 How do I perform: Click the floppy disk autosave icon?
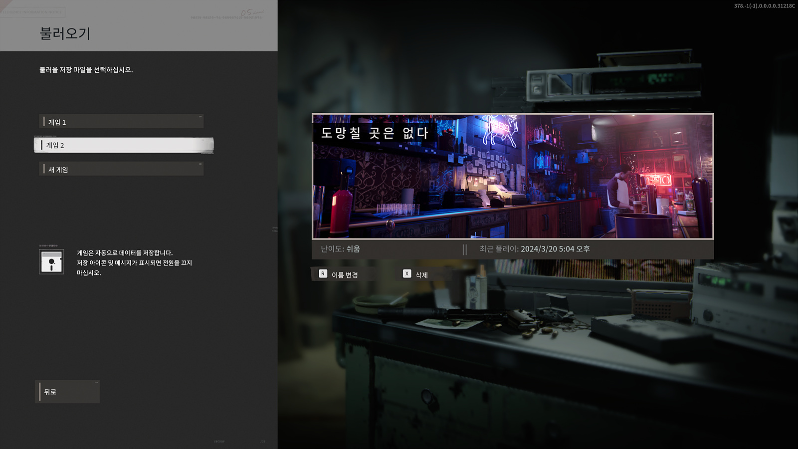[52, 261]
